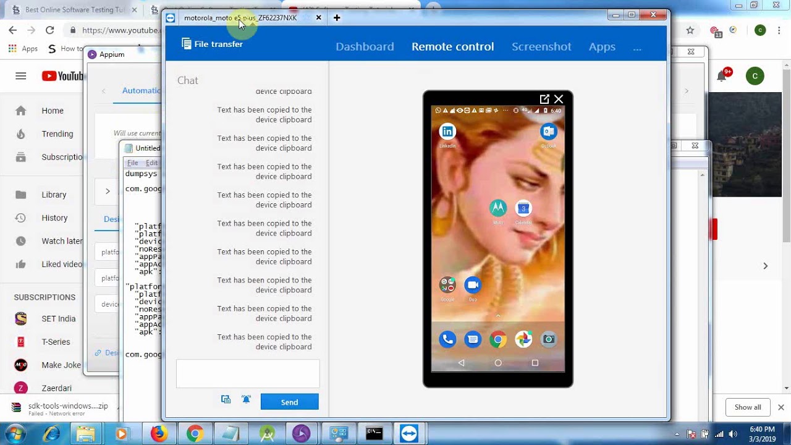The height and width of the screenshot is (445, 791).
Task: Open the Remote control tab
Action: [x=452, y=46]
